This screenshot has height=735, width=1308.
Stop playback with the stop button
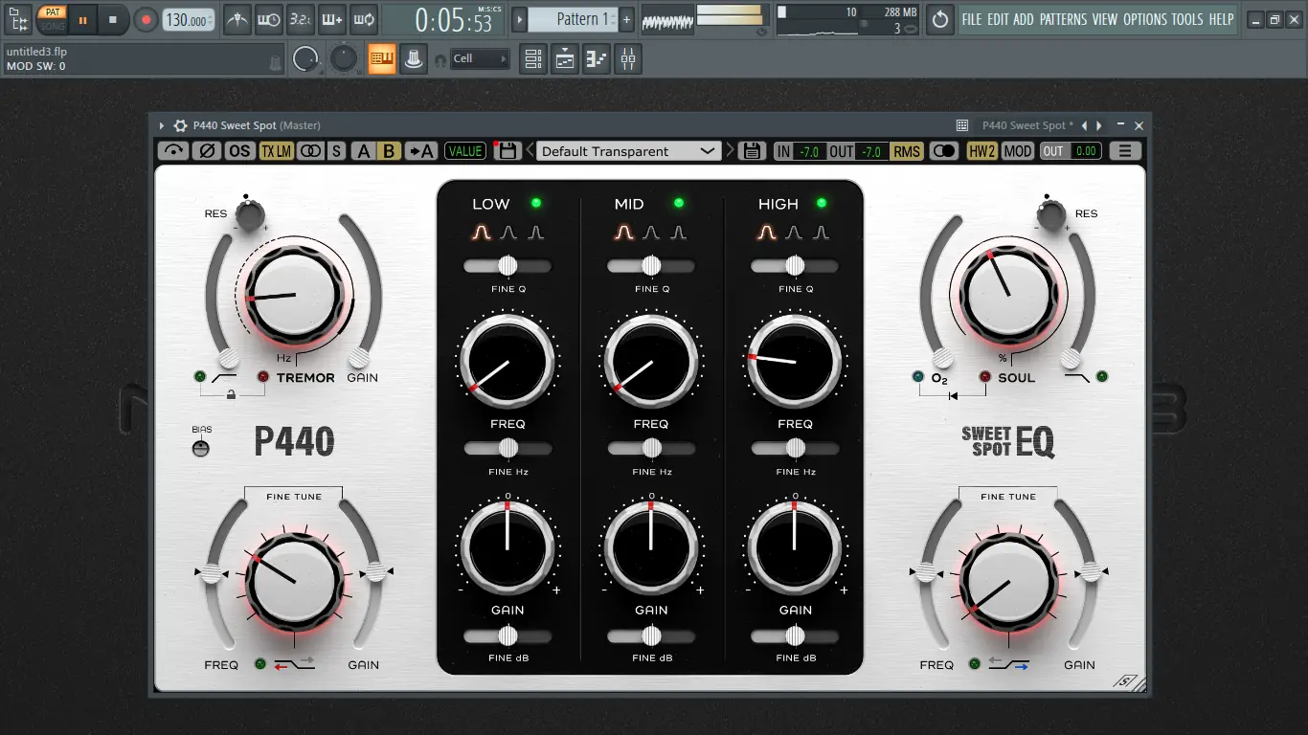113,19
